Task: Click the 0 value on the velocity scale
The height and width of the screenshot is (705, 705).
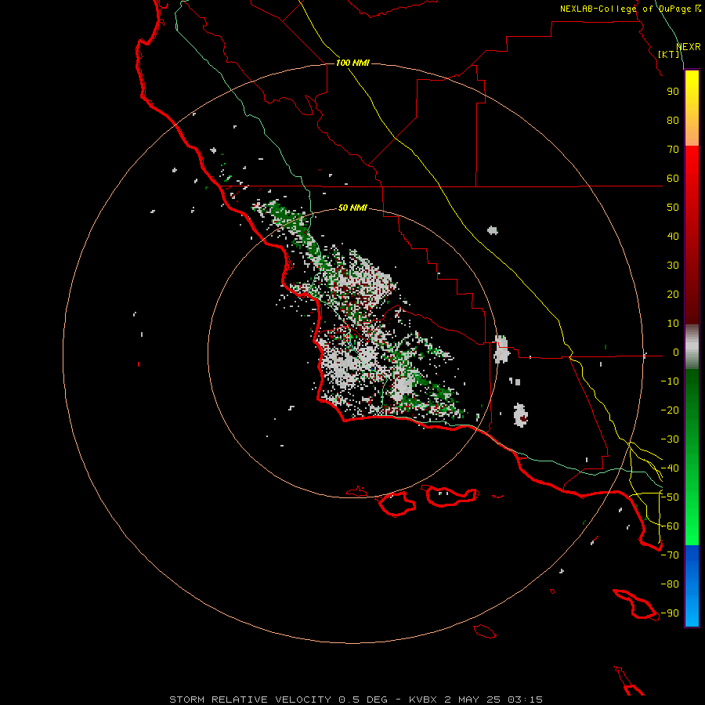Action: [676, 352]
